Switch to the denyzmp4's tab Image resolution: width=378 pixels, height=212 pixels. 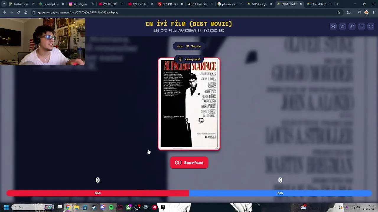click(x=51, y=4)
